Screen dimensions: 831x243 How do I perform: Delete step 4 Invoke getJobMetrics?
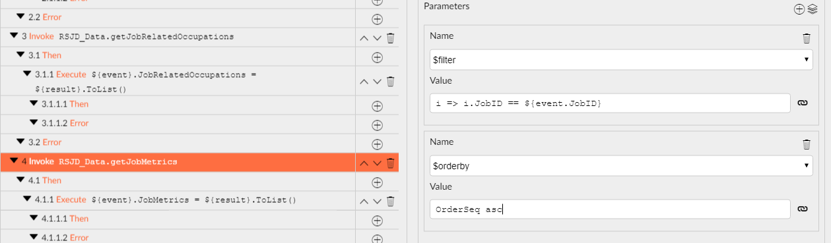pyautogui.click(x=390, y=163)
